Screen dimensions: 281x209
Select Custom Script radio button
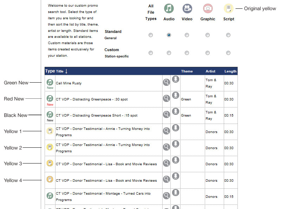click(228, 53)
